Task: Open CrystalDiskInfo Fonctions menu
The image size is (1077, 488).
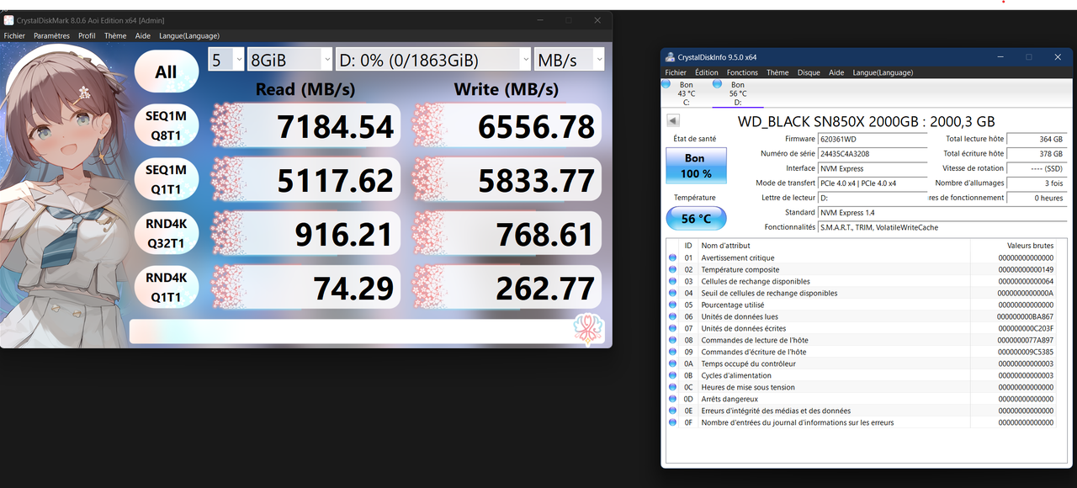Action: pyautogui.click(x=742, y=72)
